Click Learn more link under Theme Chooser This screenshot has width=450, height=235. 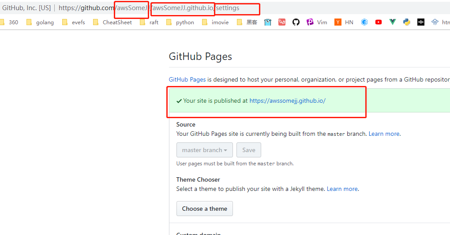point(342,189)
